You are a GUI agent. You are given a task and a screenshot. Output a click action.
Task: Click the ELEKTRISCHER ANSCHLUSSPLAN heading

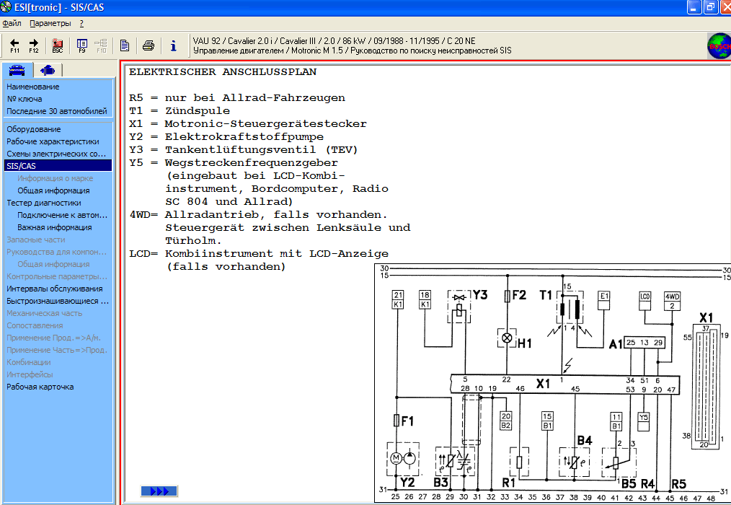click(223, 72)
